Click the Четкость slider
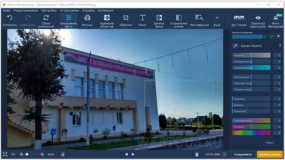This screenshot has width=285, height=160. 251,99
